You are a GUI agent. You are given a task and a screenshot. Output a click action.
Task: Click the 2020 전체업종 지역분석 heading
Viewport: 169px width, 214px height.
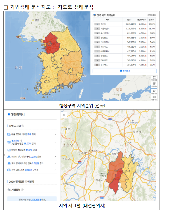pos(21,182)
